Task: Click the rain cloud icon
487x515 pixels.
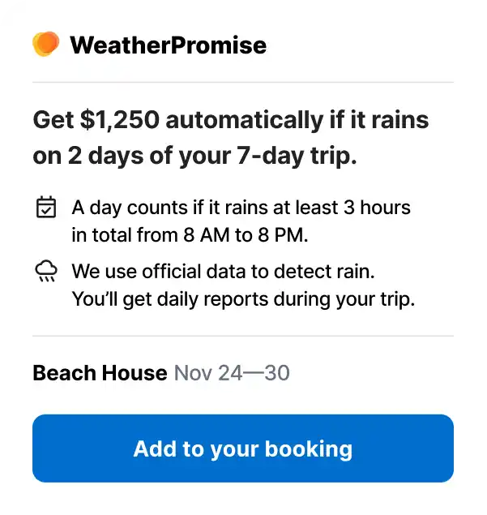Action: 46,271
